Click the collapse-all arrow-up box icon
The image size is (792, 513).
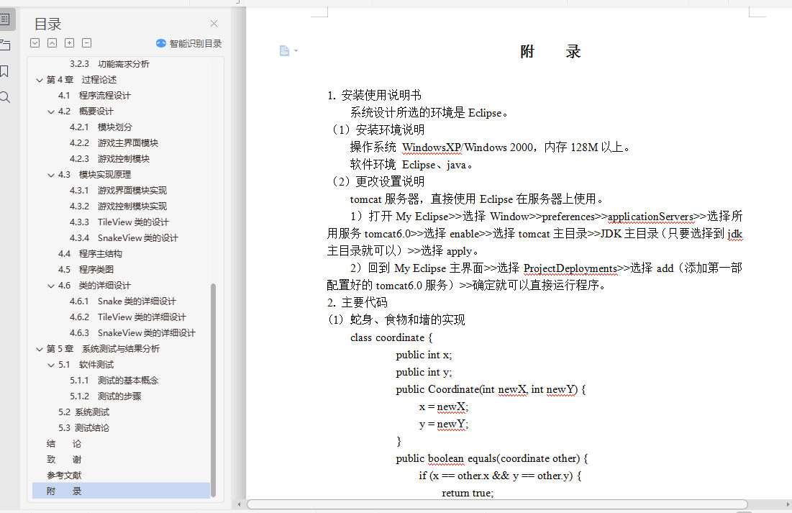point(52,43)
